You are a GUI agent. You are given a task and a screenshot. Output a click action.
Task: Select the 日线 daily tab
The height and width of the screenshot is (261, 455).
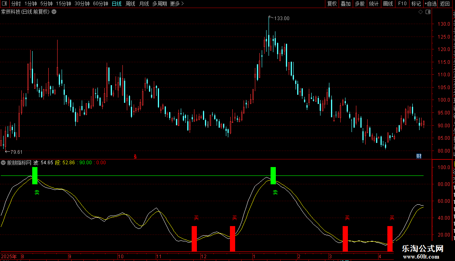[117, 4]
